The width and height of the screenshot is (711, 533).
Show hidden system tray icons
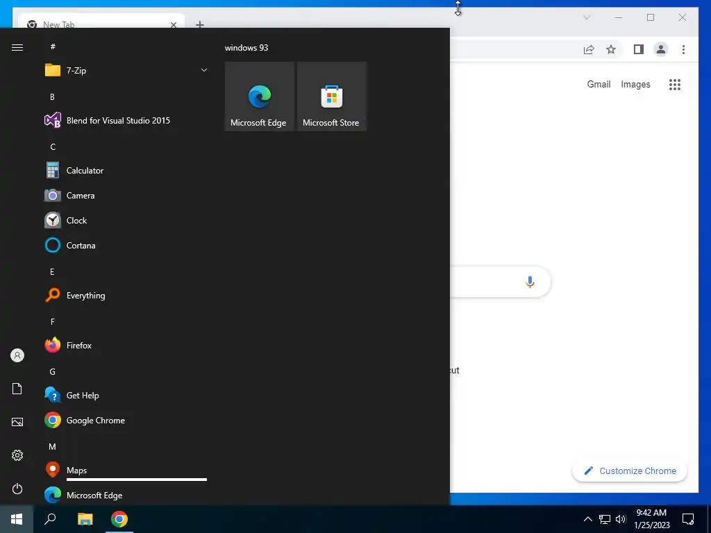pyautogui.click(x=587, y=519)
